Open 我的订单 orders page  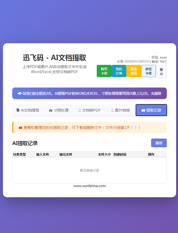119,71
